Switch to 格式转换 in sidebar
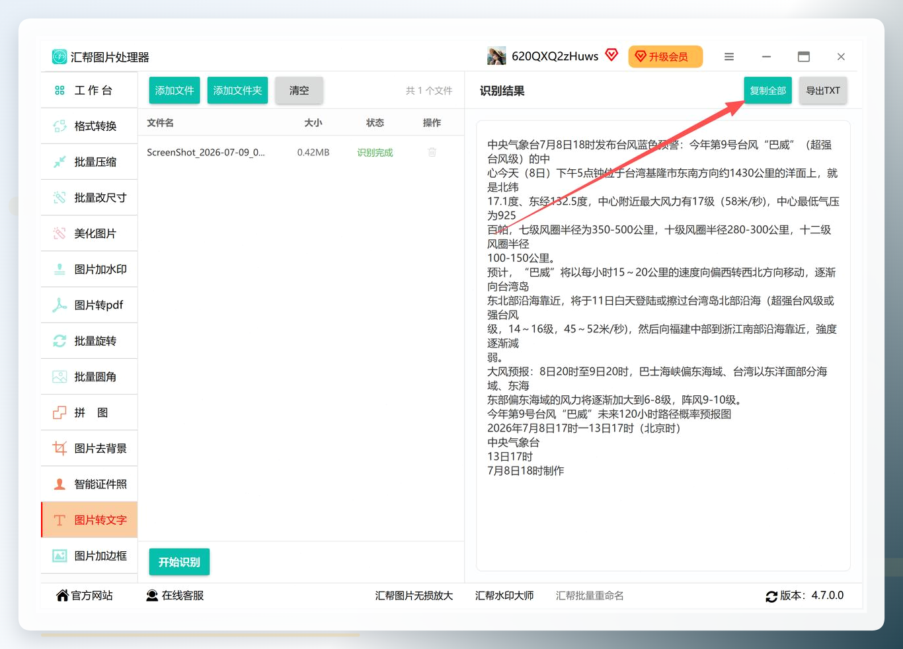Image resolution: width=903 pixels, height=649 pixels. click(89, 126)
